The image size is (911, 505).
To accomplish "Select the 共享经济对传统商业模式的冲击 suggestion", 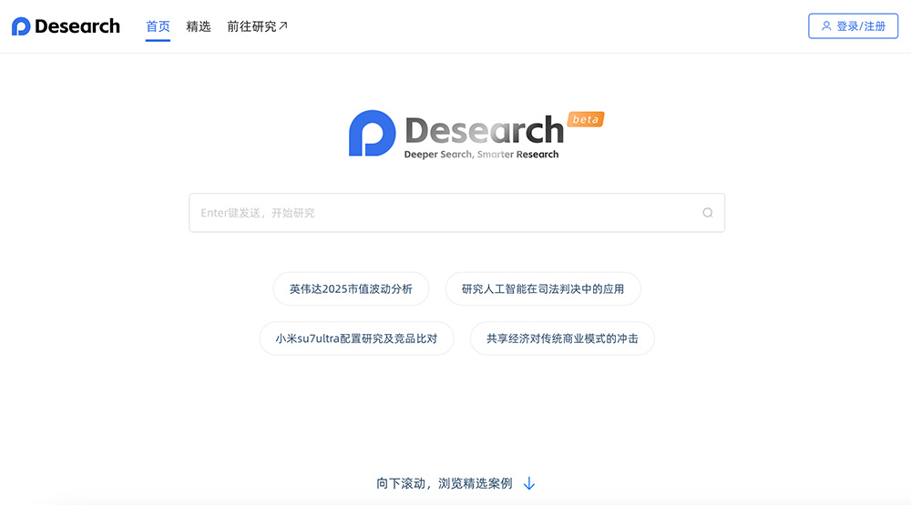I will pyautogui.click(x=562, y=338).
